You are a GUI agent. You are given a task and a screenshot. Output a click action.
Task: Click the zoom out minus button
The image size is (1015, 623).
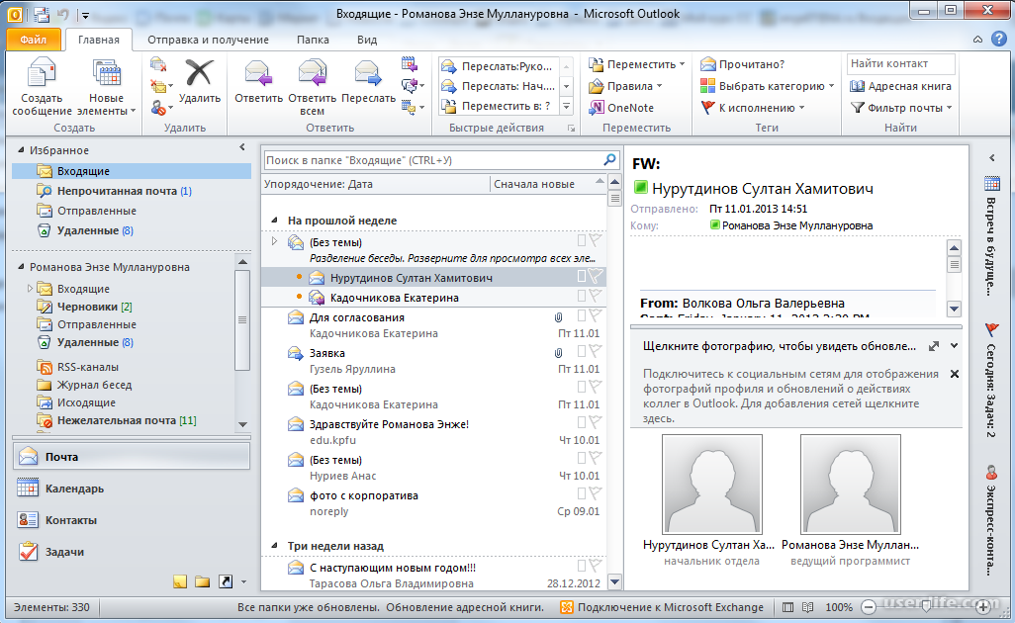click(x=869, y=607)
